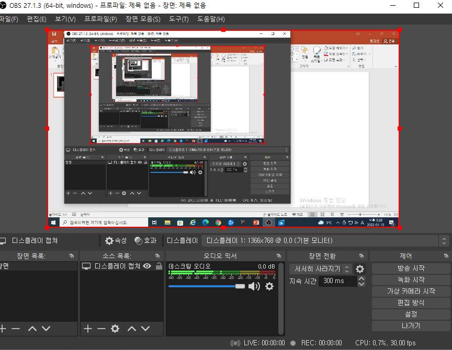Open the 서서히 사라지기 transition dropdown
The image size is (452, 350).
(321, 269)
